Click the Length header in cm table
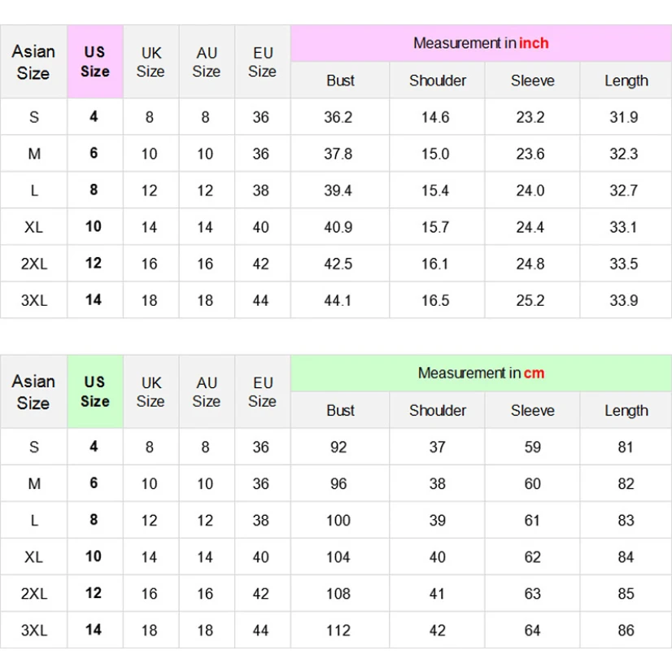Screen dimensions: 672x672 [x=626, y=410]
